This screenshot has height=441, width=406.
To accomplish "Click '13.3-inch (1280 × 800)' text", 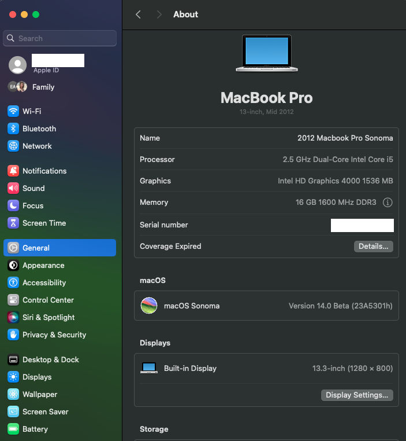I will click(x=352, y=368).
